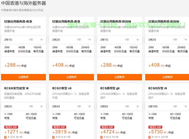Click 立即购买 under the Hong Kong ¥288 plan
189x139 pixels.
tap(23, 77)
